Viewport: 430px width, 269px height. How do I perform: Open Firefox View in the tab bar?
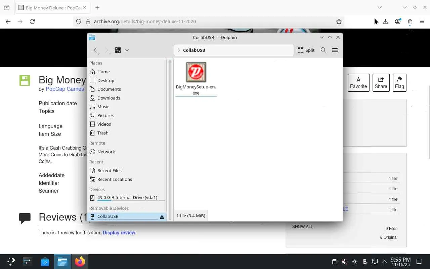(7, 8)
